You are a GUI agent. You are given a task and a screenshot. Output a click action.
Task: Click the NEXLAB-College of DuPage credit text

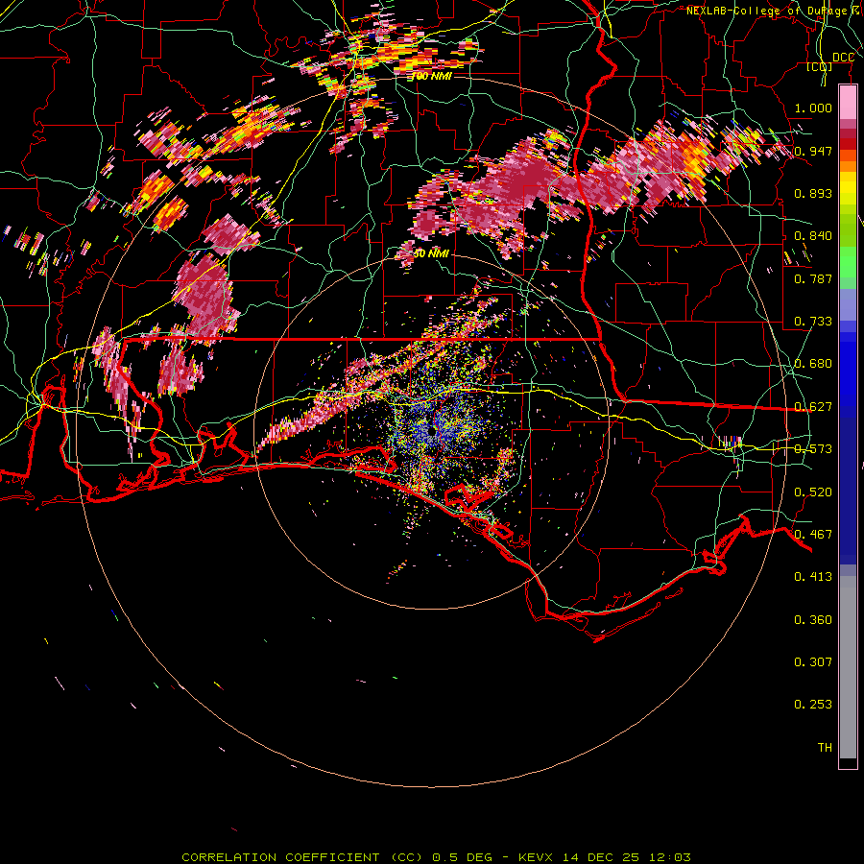[x=773, y=11]
